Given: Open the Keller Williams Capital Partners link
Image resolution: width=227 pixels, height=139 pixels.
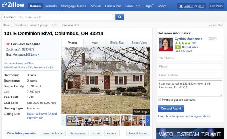Looking at the screenshot, I should click(42, 116).
